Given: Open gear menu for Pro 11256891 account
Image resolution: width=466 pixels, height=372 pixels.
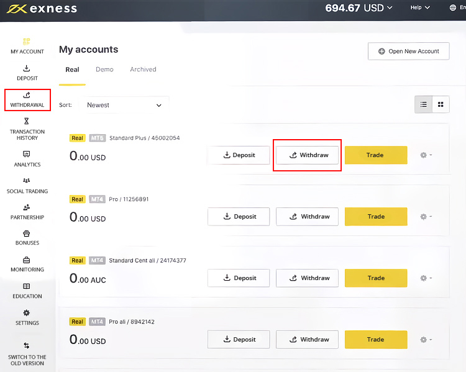Looking at the screenshot, I should point(426,217).
